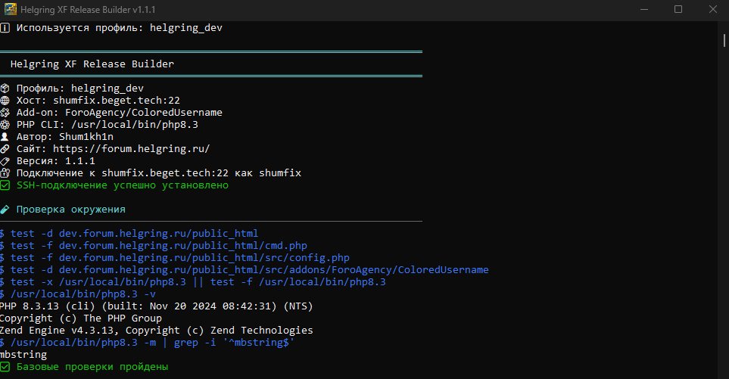Click the test tube icon beside Проверка окружения
Viewport: 729px width, 379px height.
pos(5,210)
